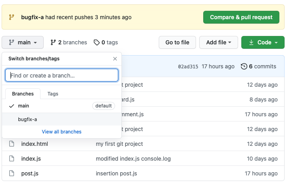Click the file icon beside post.js
The height and width of the screenshot is (183, 287).
point(12,173)
